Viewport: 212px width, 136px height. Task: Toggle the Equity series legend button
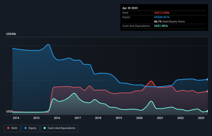click(x=30, y=129)
